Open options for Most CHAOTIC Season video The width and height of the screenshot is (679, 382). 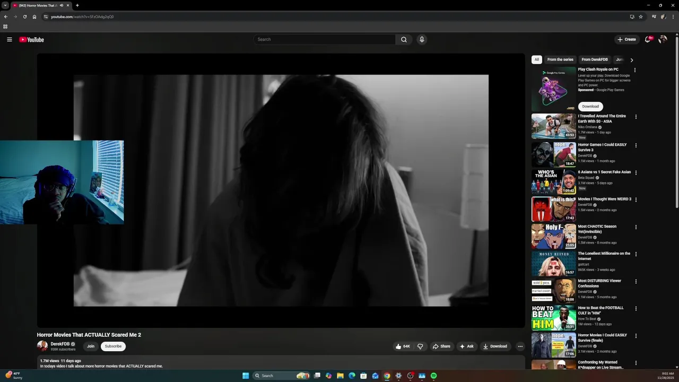636,227
